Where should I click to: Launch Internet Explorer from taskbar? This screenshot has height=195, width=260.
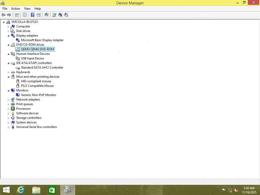(21, 190)
